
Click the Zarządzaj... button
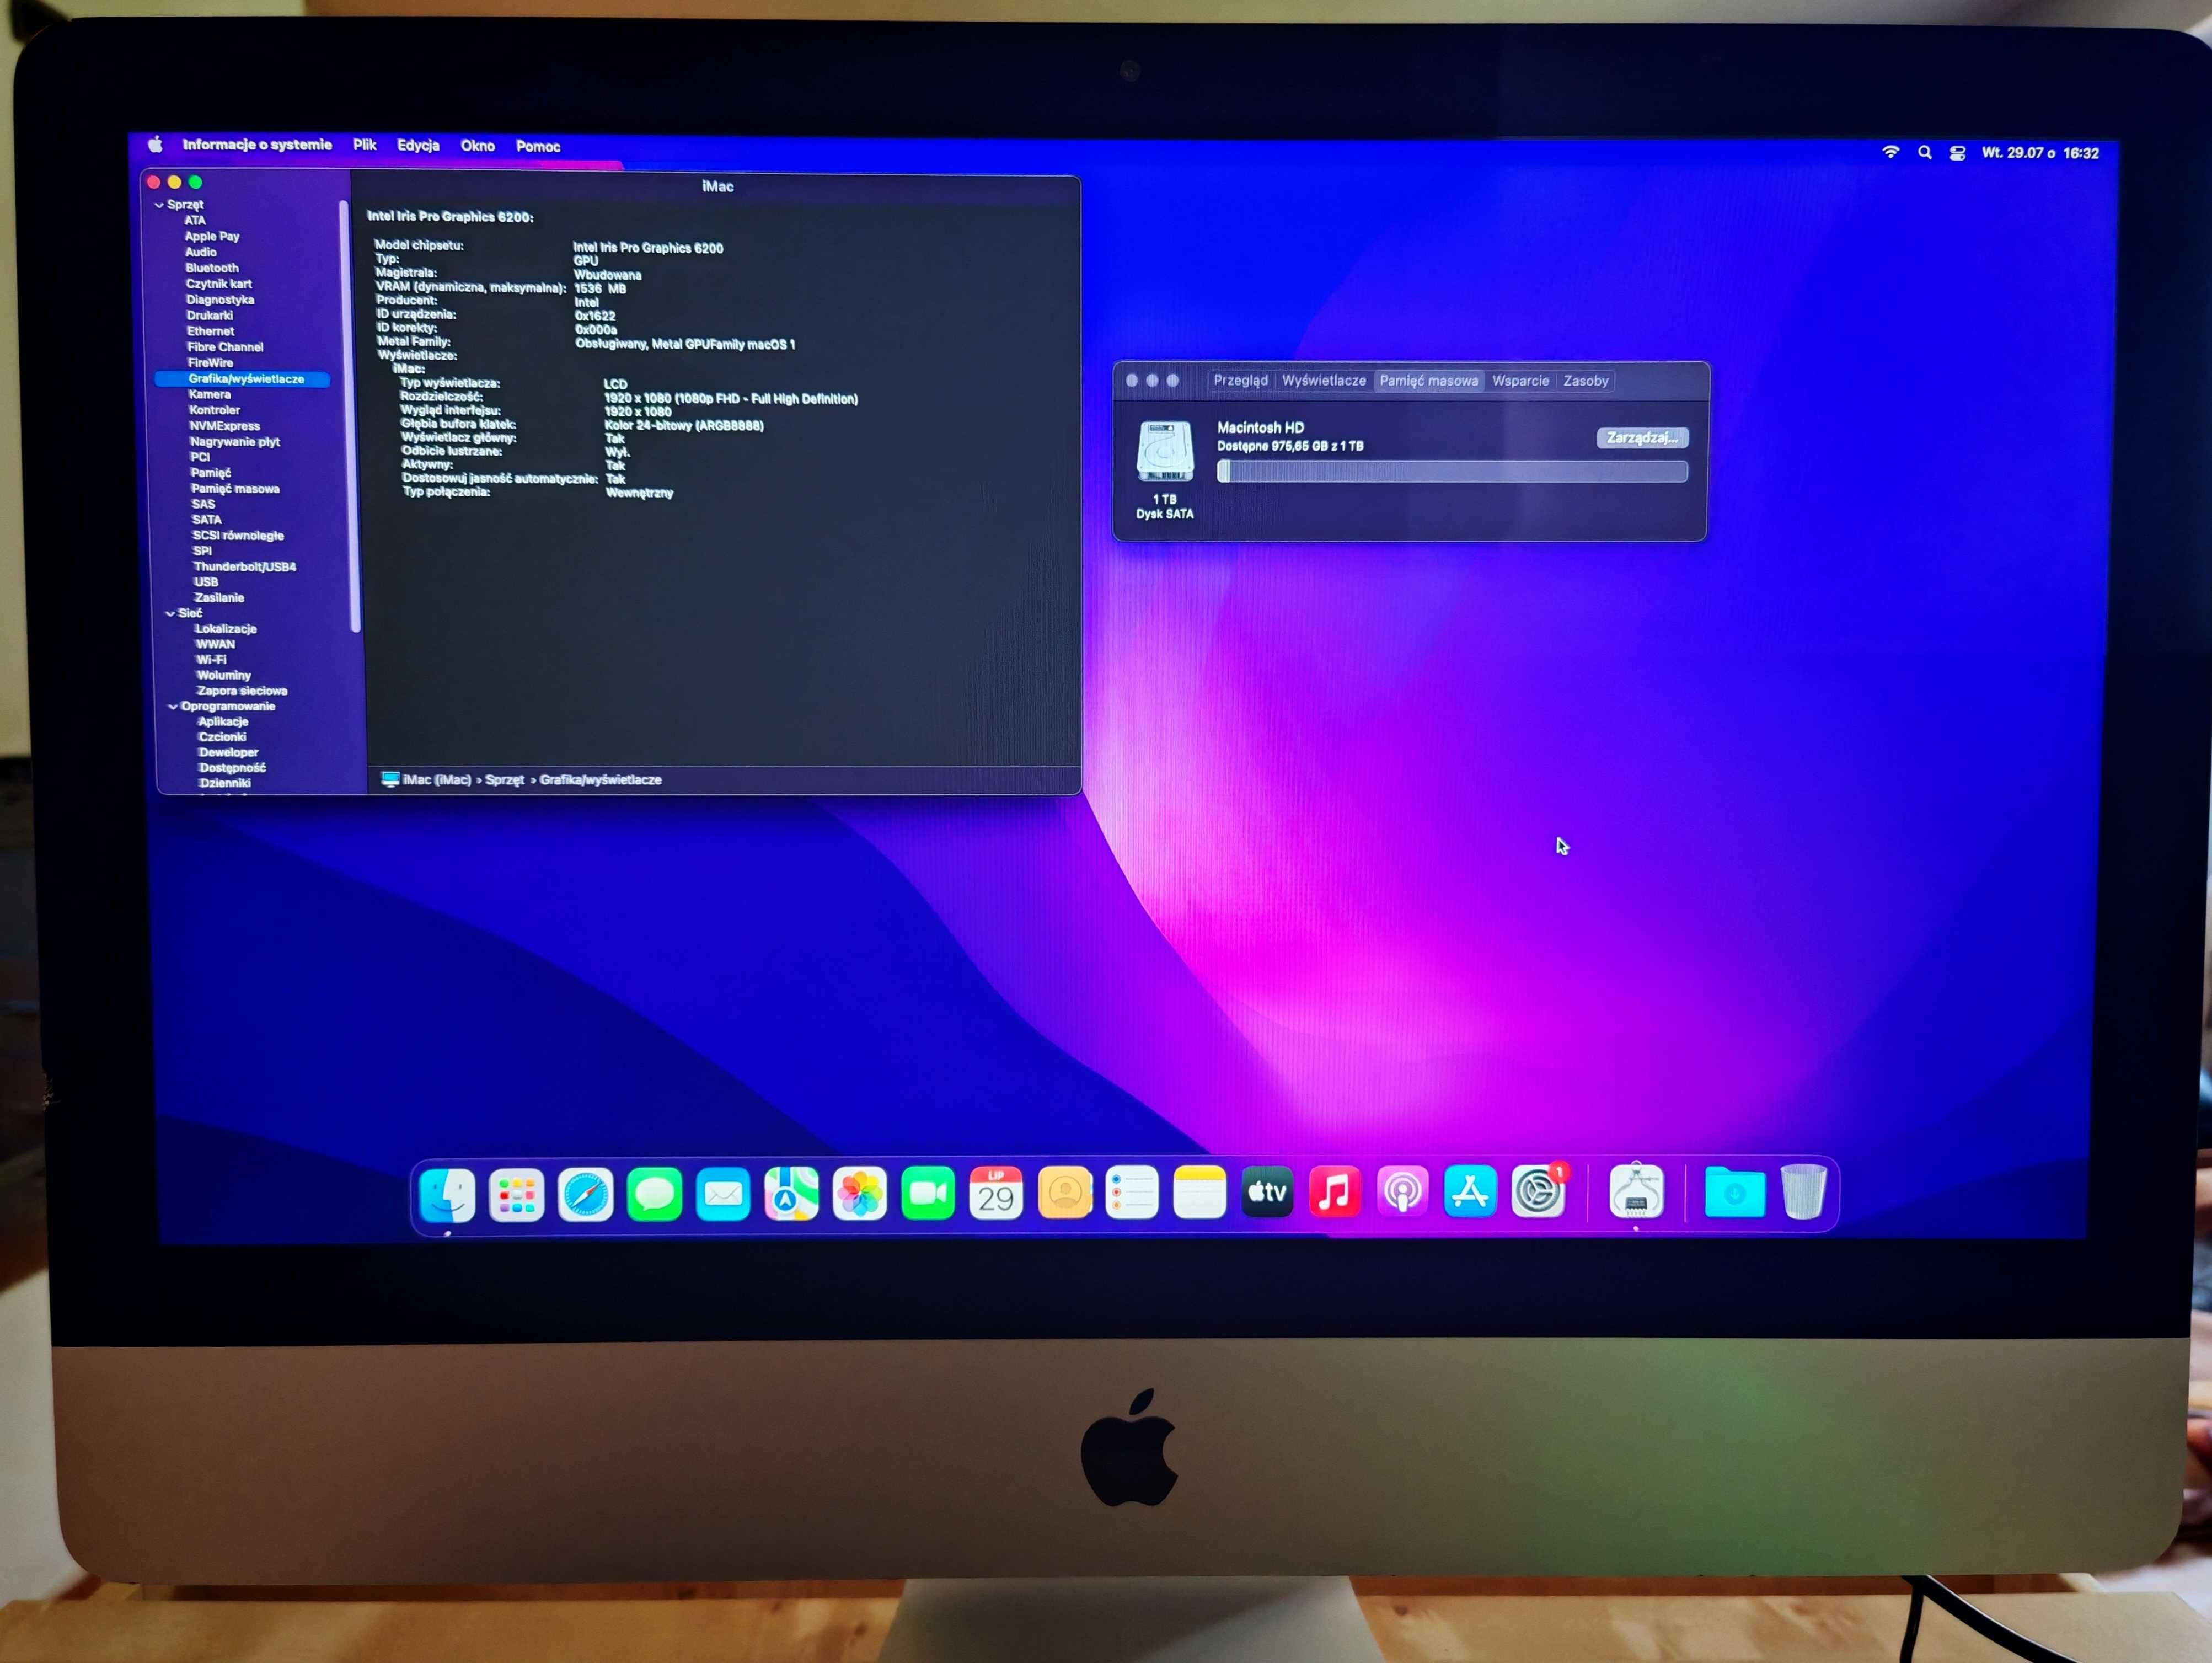(1642, 438)
